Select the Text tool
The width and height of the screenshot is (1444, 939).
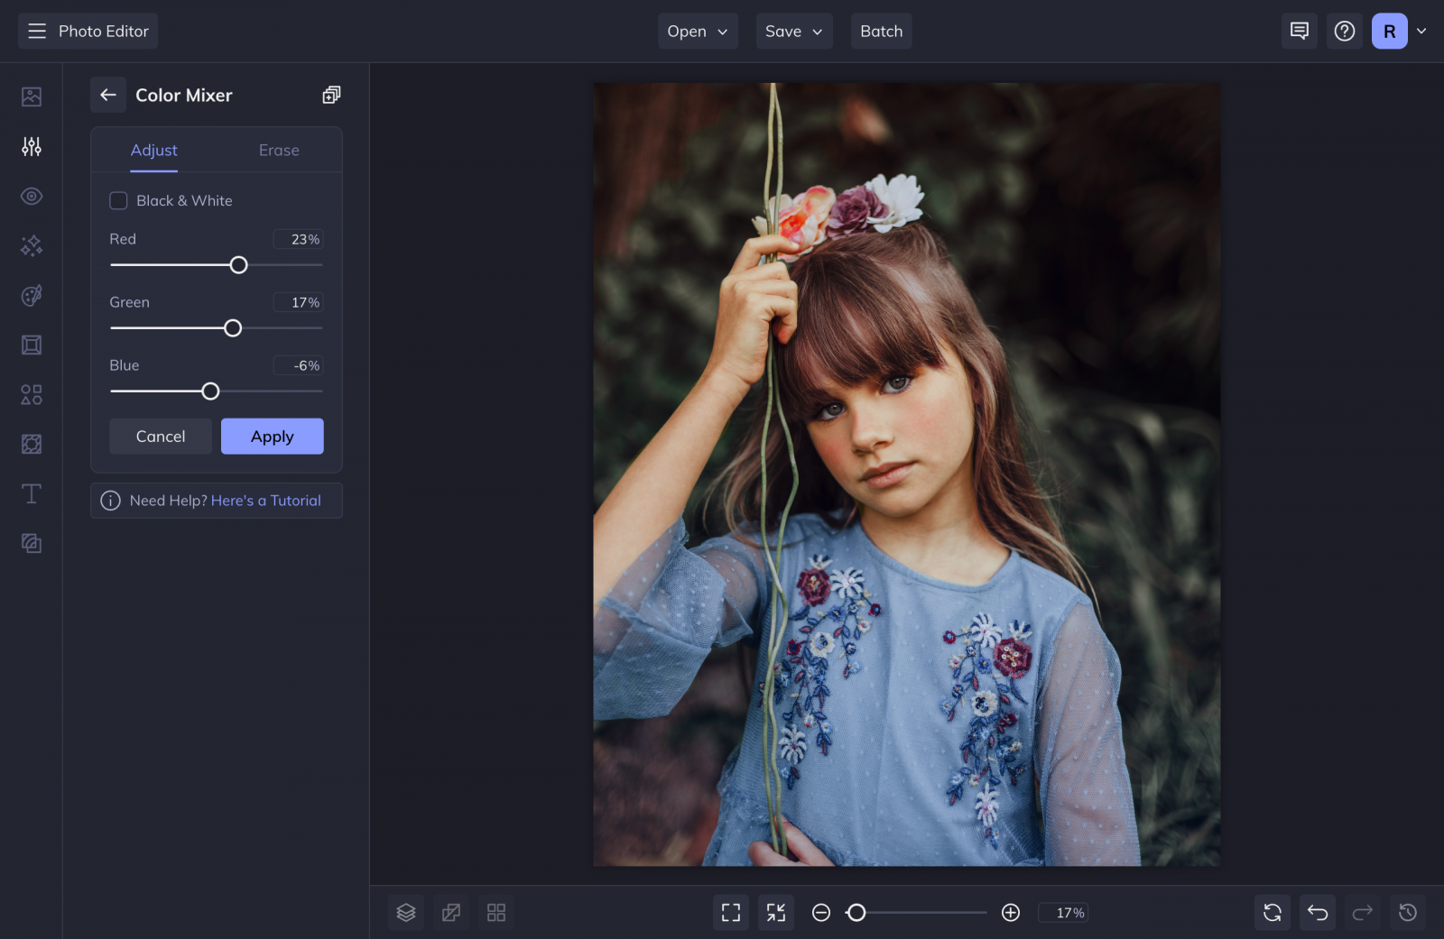31,493
